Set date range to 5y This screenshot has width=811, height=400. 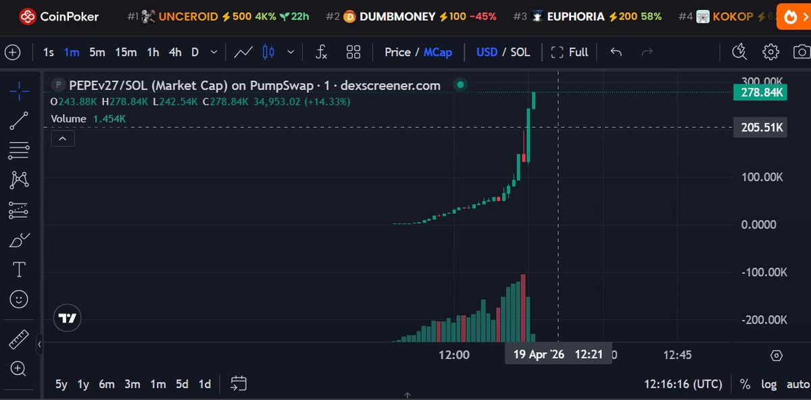tap(62, 384)
